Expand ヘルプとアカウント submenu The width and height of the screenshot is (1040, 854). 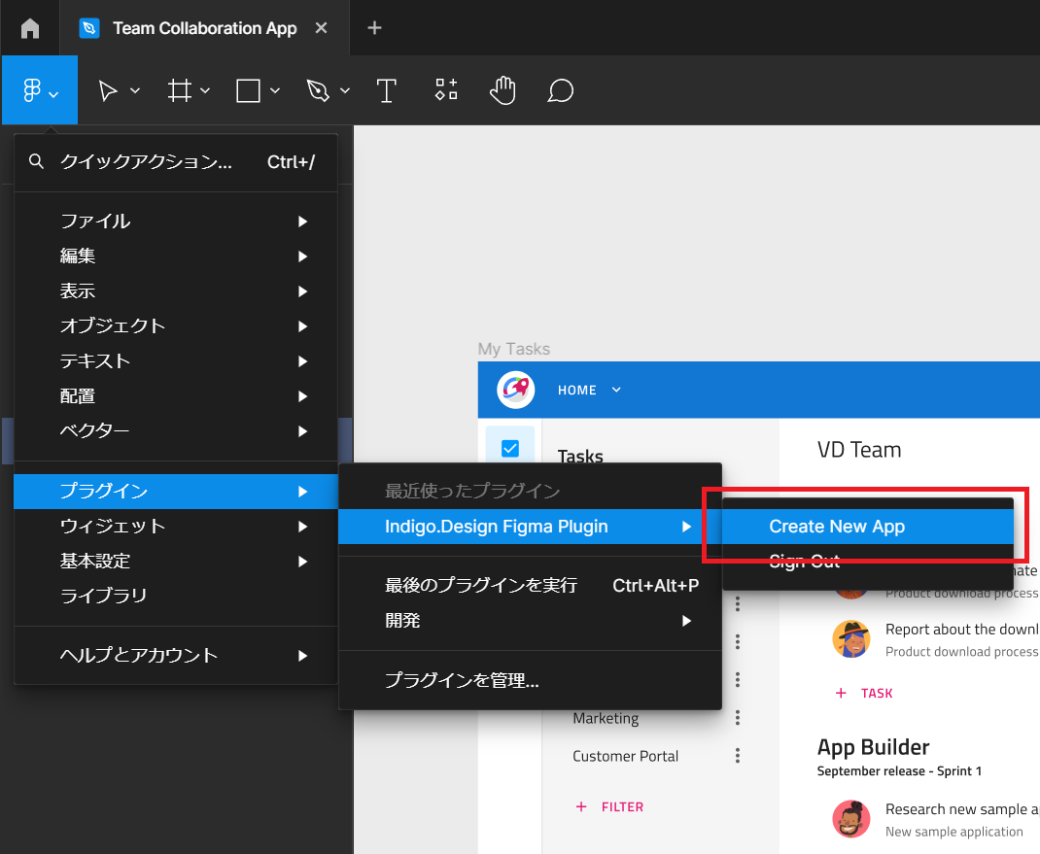[x=176, y=656]
